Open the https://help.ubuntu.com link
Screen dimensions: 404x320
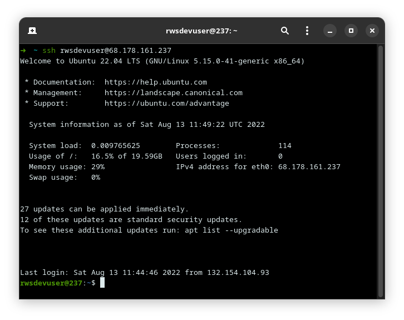[156, 82]
